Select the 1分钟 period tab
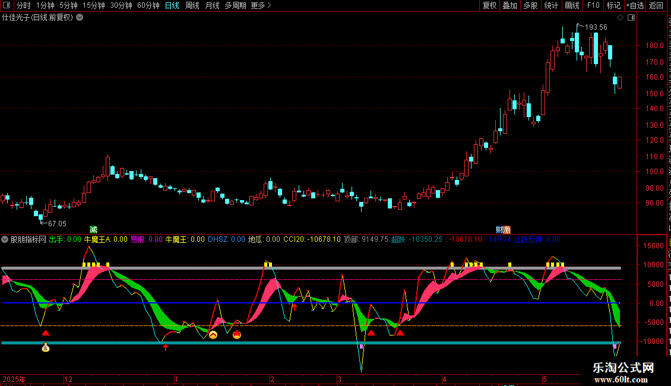This screenshot has width=671, height=386. tap(45, 5)
